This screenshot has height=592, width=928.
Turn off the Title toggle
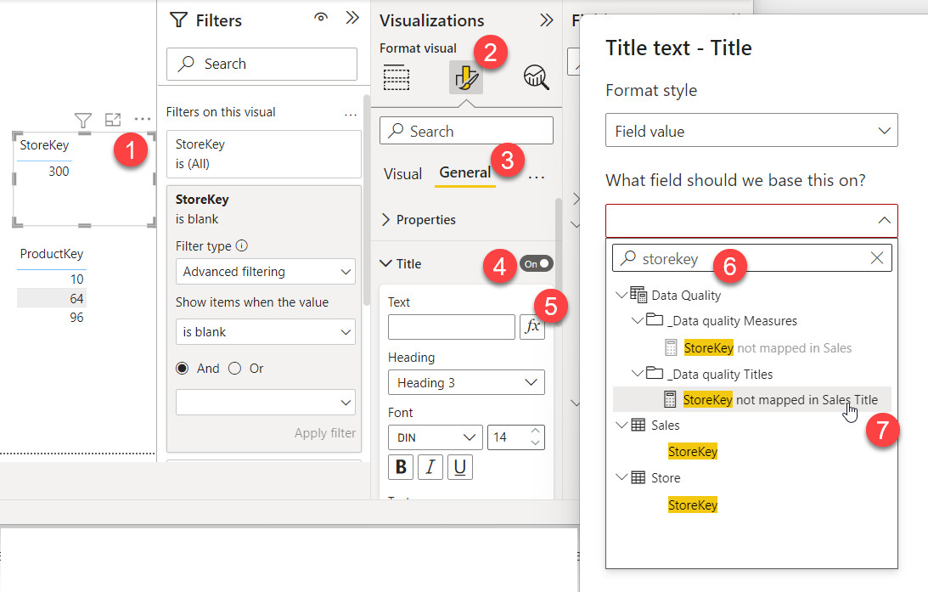(537, 263)
